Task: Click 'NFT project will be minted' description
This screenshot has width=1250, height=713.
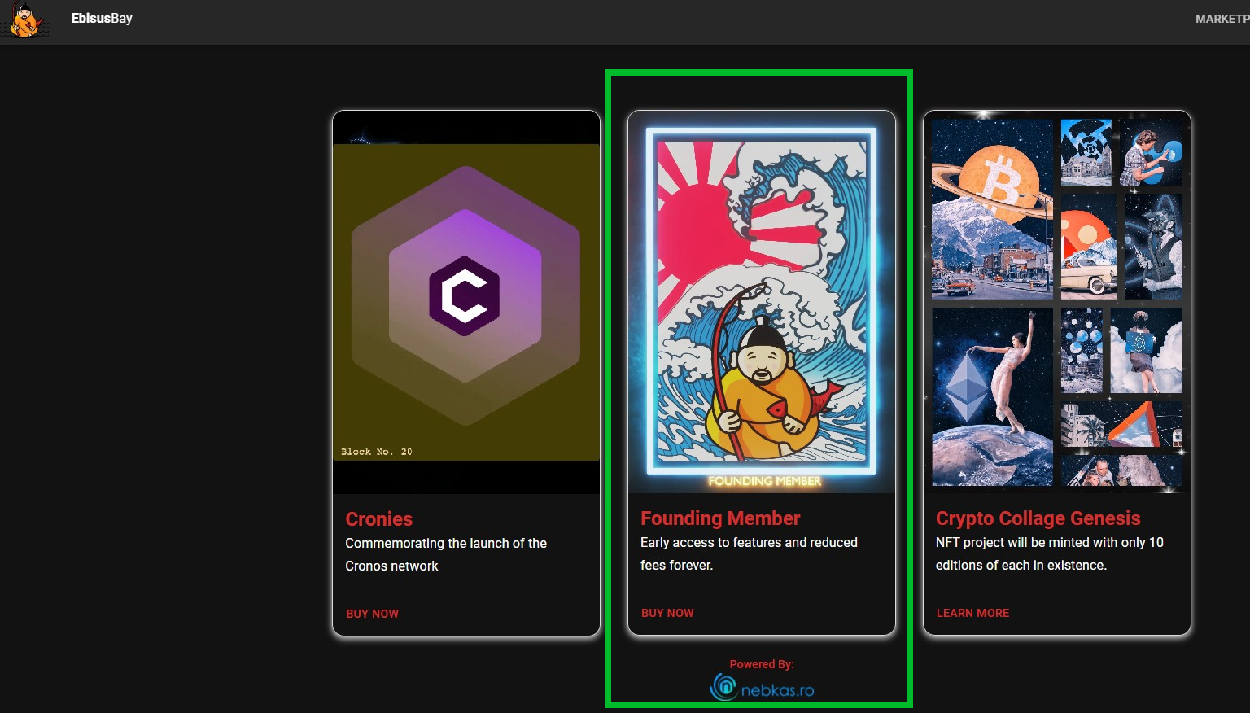Action: (x=1050, y=553)
